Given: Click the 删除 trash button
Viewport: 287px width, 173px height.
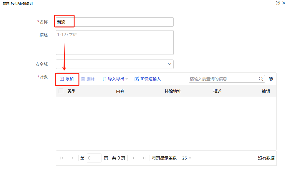Looking at the screenshot, I should tap(88, 79).
